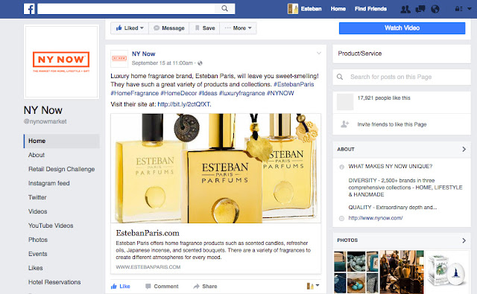The width and height of the screenshot is (477, 294).
Task: Open the Friend Requests icon
Action: pos(405,9)
